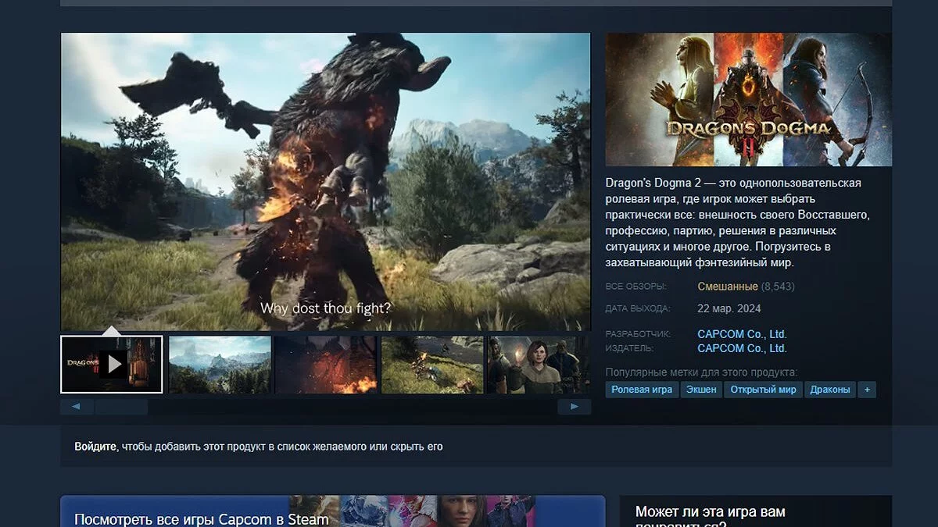938x527 pixels.
Task: Open developer link CAPCOM Co., Ltd.
Action: pos(742,334)
